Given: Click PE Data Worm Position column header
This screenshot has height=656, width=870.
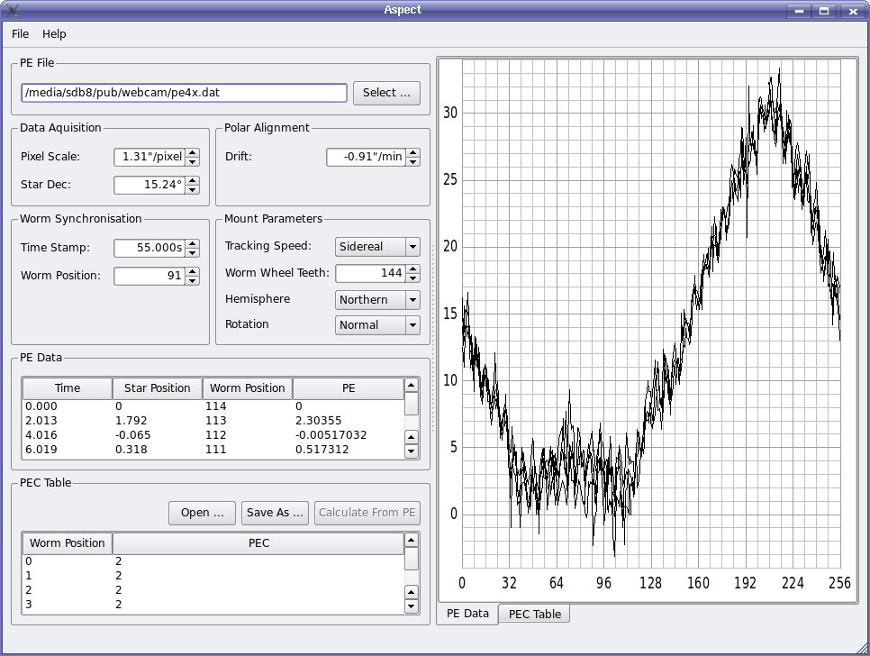Looking at the screenshot, I should coord(247,388).
